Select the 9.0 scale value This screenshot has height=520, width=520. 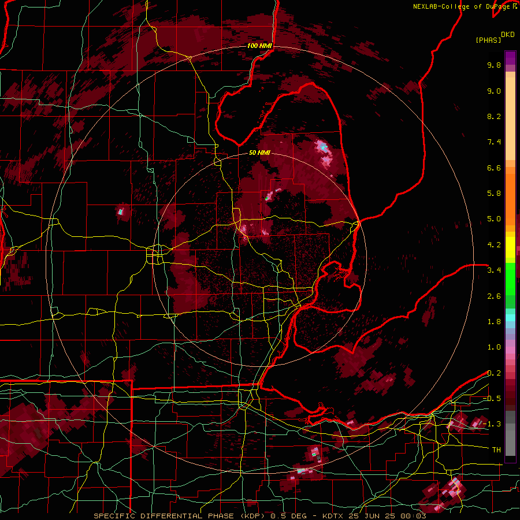494,91
